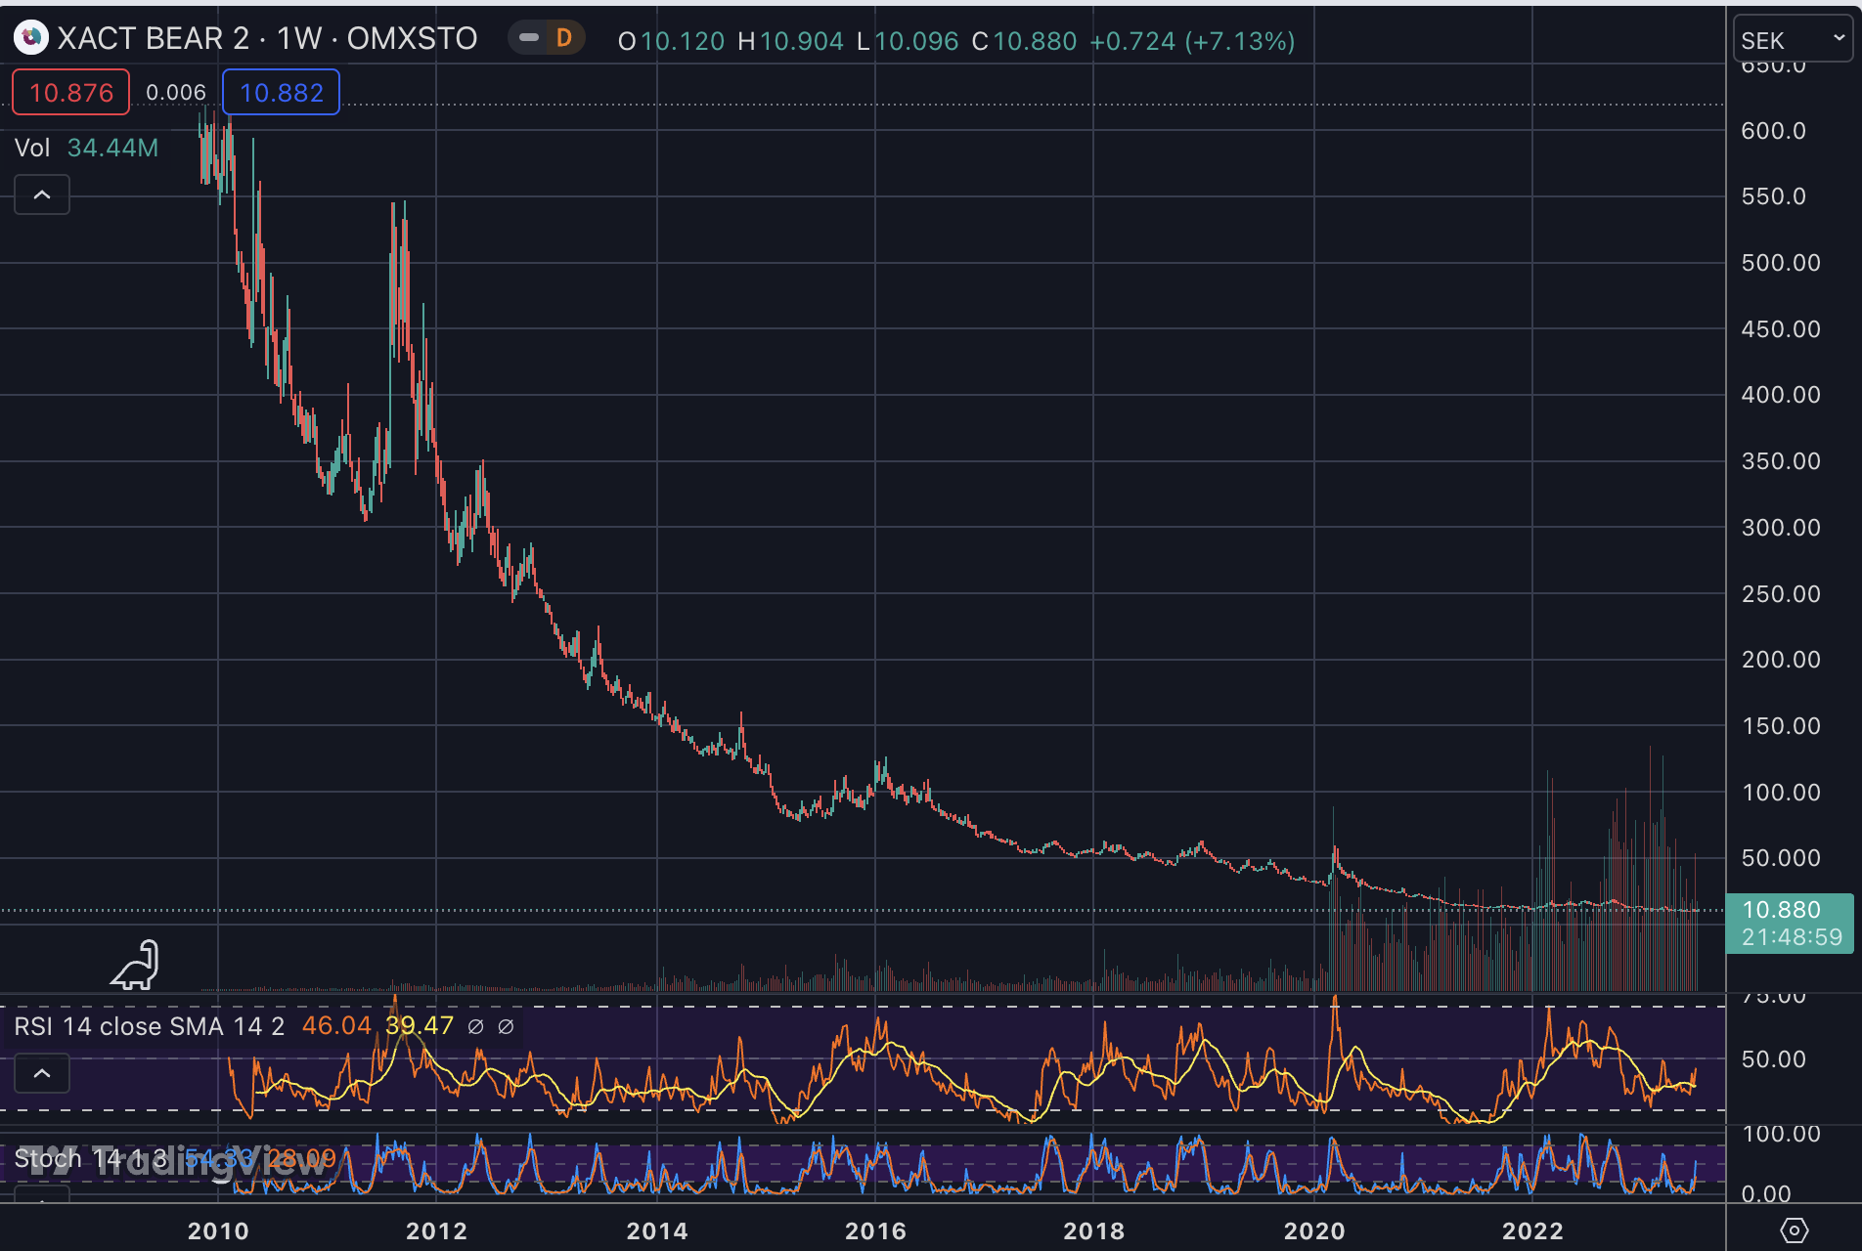Click the blue buy price 10.882 button

click(x=281, y=93)
